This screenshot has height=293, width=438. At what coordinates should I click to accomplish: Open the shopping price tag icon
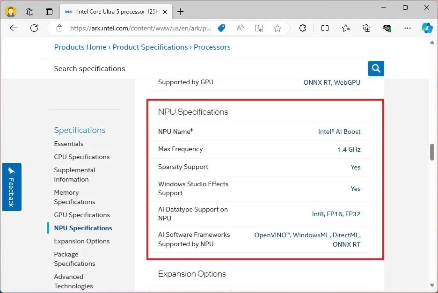pyautogui.click(x=221, y=28)
